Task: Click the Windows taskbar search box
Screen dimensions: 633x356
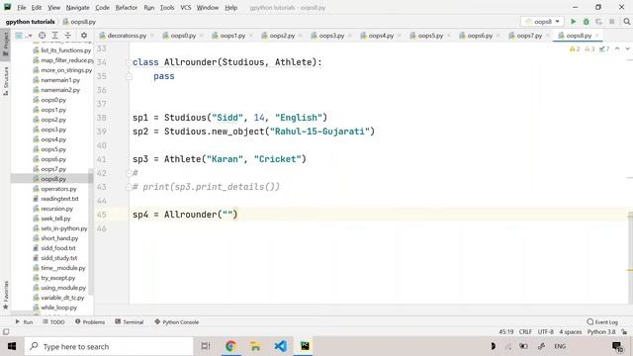Action: coord(109,346)
